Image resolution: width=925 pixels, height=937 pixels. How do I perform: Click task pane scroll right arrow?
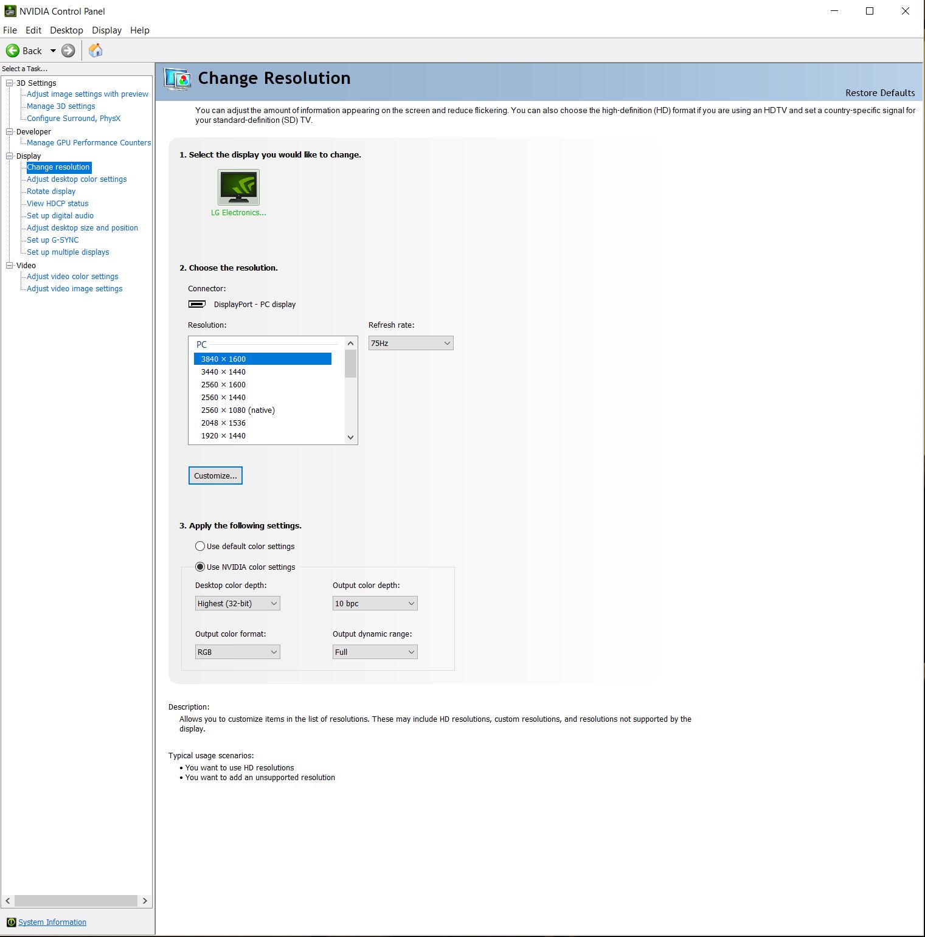click(x=145, y=901)
